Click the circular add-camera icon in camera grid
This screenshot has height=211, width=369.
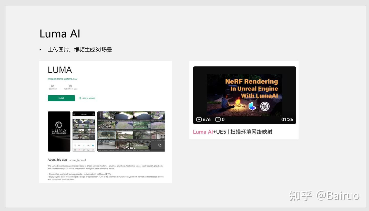click(160, 145)
